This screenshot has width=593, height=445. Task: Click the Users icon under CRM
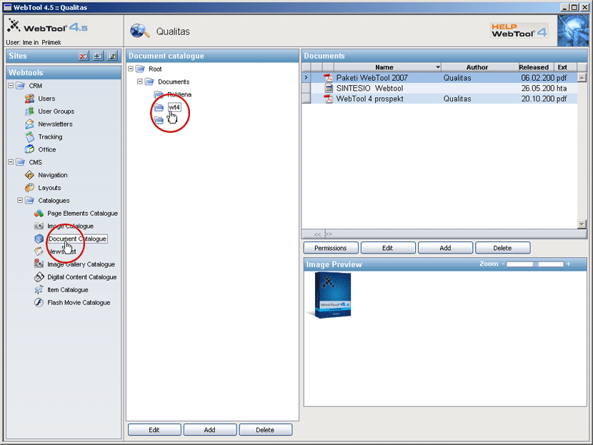[x=29, y=99]
